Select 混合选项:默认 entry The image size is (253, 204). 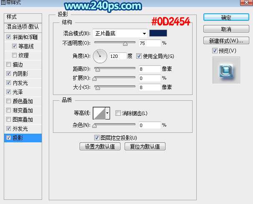point(23,27)
